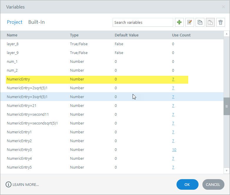Click the scrollbar down arrow
The height and width of the screenshot is (195, 230).
click(x=226, y=170)
